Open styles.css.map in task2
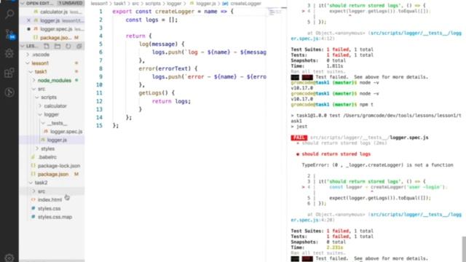 click(x=52, y=218)
